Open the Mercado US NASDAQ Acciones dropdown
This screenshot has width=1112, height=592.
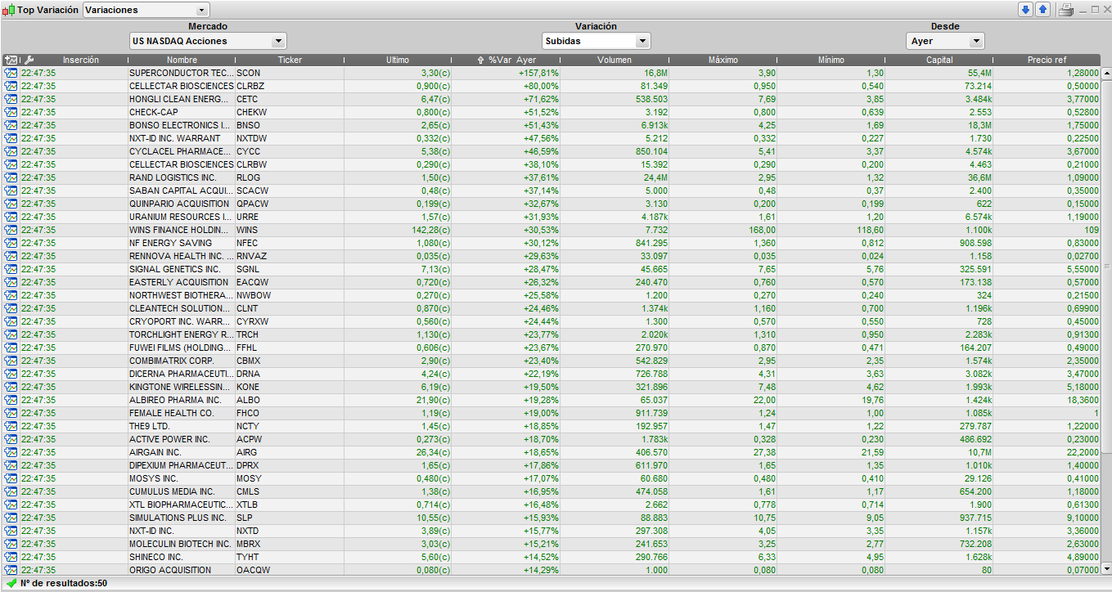click(x=209, y=41)
